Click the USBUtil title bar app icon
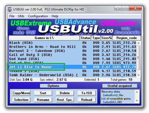 [x=10, y=9]
